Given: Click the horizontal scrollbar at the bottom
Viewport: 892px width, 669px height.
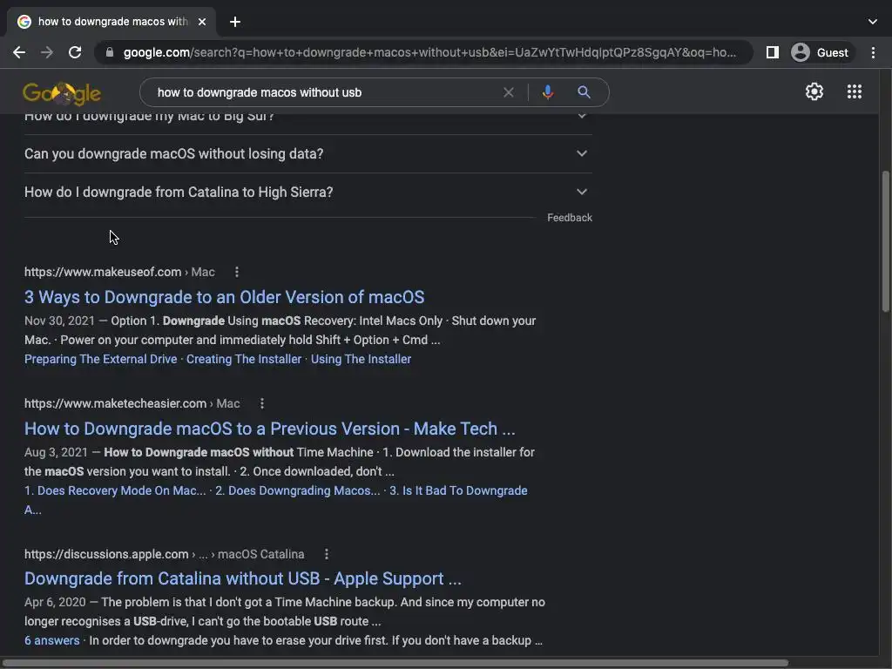Looking at the screenshot, I should [395, 663].
